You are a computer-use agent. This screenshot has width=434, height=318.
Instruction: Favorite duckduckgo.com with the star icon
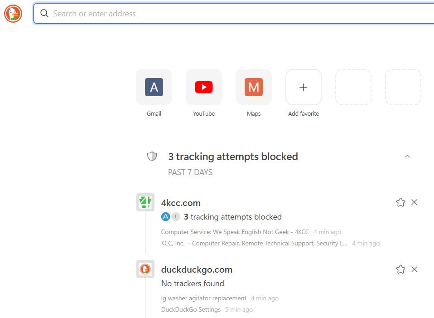pyautogui.click(x=400, y=269)
